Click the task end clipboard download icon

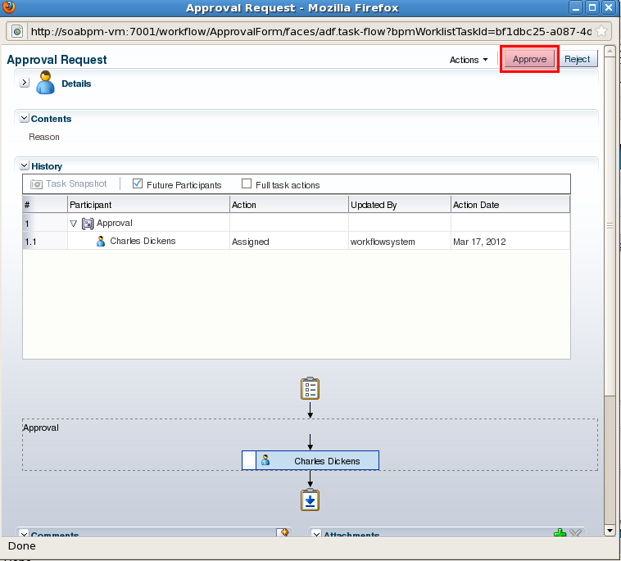pos(310,500)
